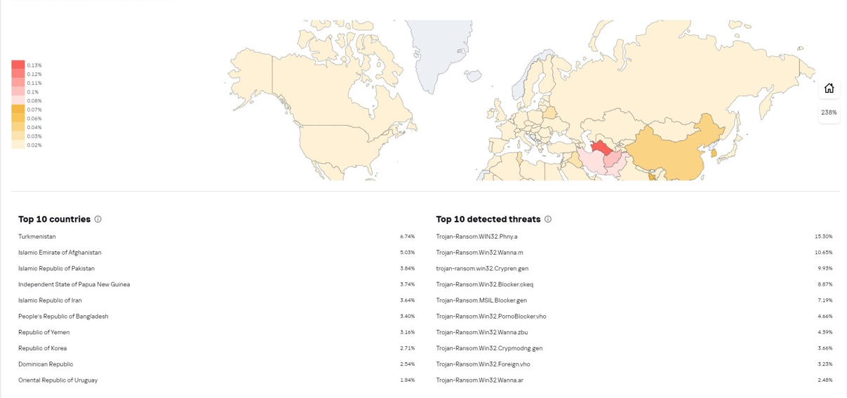Select the 0.07% orange legend swatch
Image resolution: width=847 pixels, height=398 pixels.
click(18, 110)
